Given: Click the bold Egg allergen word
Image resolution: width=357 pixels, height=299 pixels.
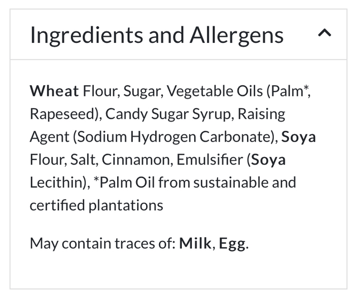Looking at the screenshot, I should (232, 243).
